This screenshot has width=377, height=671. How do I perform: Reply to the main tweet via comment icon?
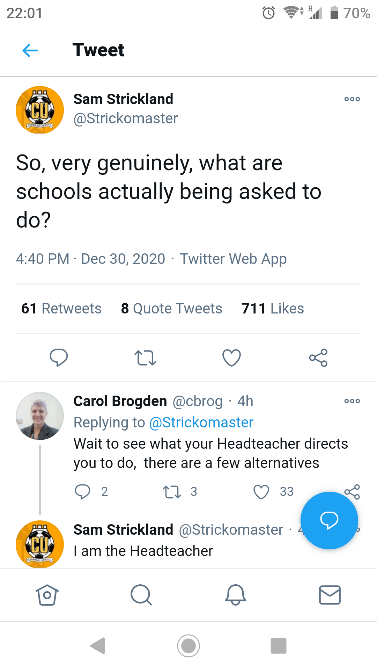coord(59,357)
